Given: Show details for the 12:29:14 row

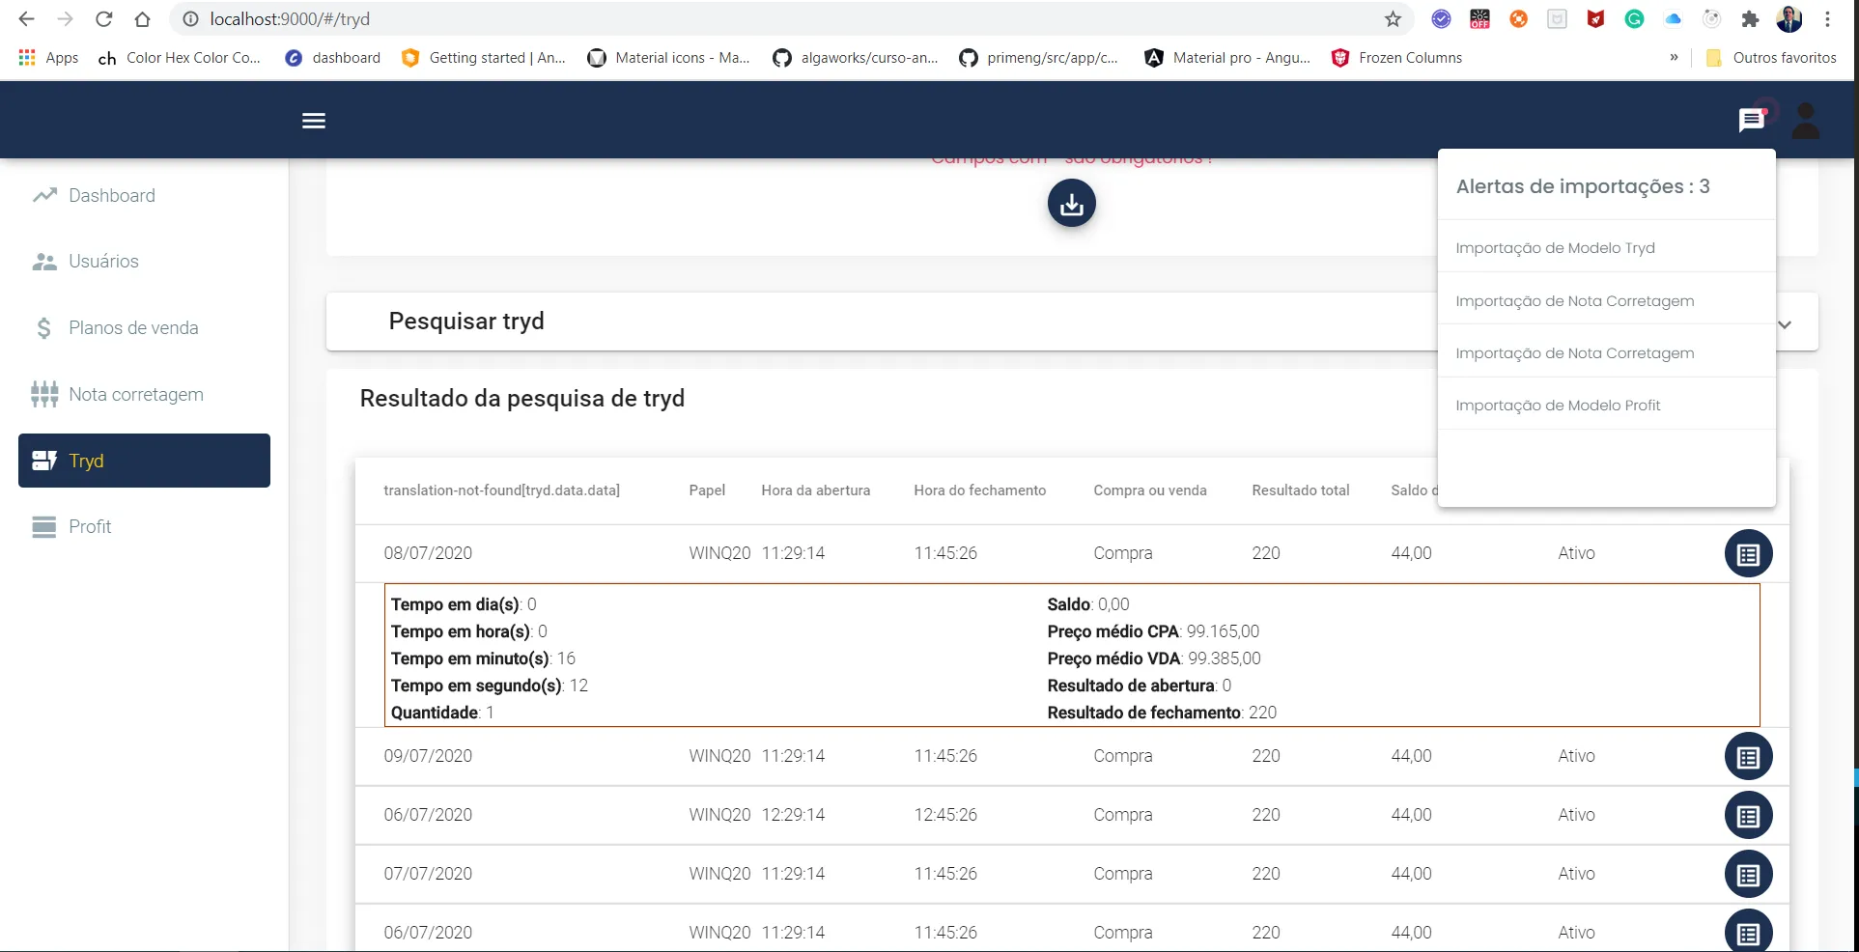Looking at the screenshot, I should [1748, 816].
